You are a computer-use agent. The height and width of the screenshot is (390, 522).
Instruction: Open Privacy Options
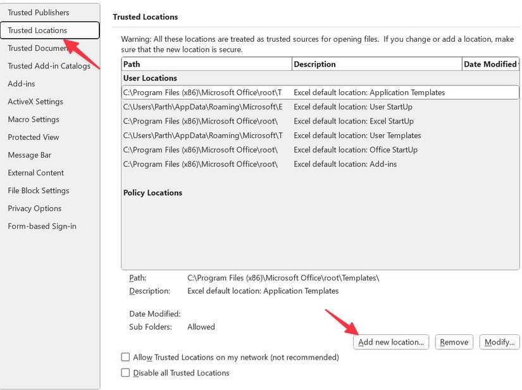35,208
